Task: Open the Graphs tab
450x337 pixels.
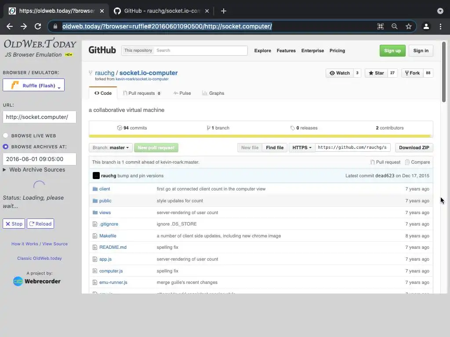Action: coord(213,93)
